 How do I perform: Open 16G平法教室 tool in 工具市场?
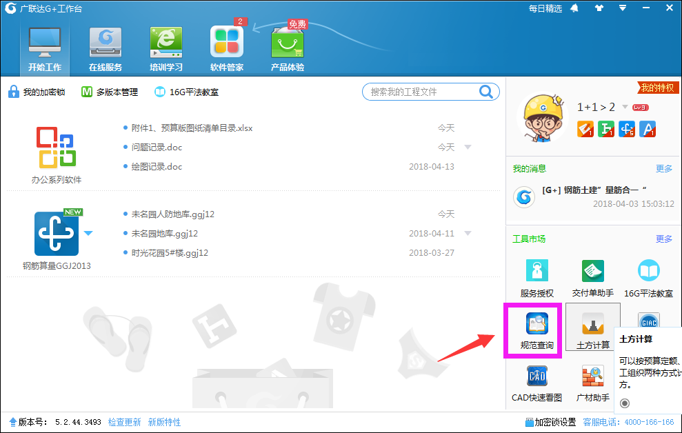[x=648, y=279]
